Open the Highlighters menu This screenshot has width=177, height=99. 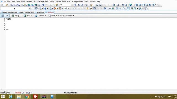79,2
